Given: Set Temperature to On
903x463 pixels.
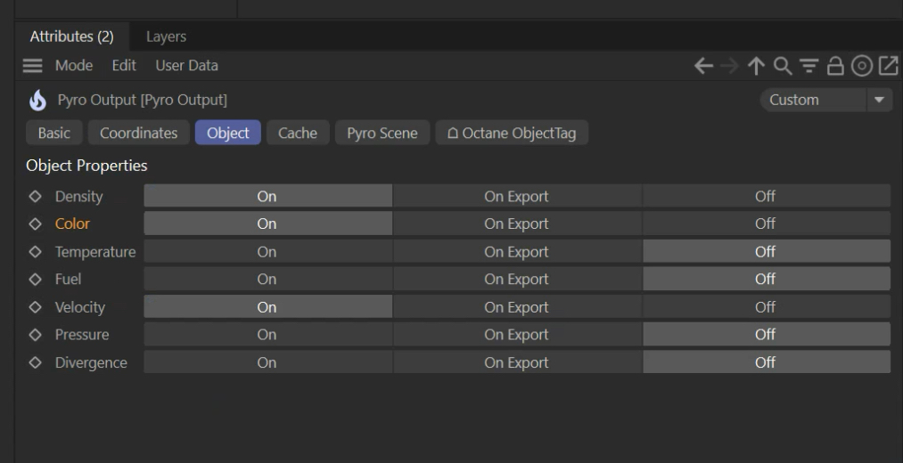Looking at the screenshot, I should pyautogui.click(x=267, y=252).
